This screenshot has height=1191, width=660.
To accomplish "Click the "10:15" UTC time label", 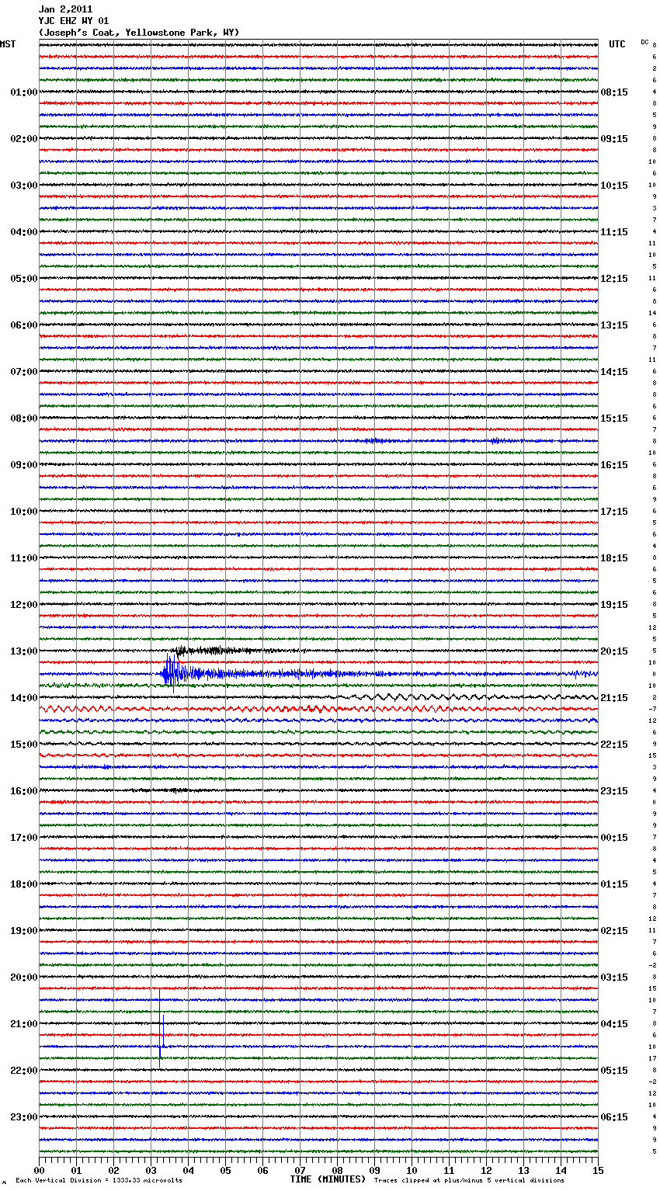I will point(614,186).
